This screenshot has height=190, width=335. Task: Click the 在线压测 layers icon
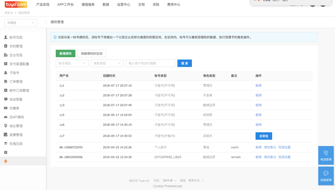click(6, 144)
